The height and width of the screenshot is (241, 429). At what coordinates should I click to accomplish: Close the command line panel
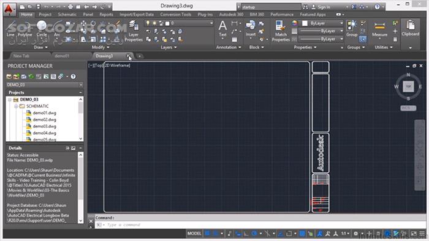point(91,221)
